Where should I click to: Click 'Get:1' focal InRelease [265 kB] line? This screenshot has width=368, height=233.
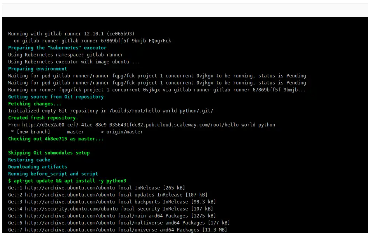point(96,188)
